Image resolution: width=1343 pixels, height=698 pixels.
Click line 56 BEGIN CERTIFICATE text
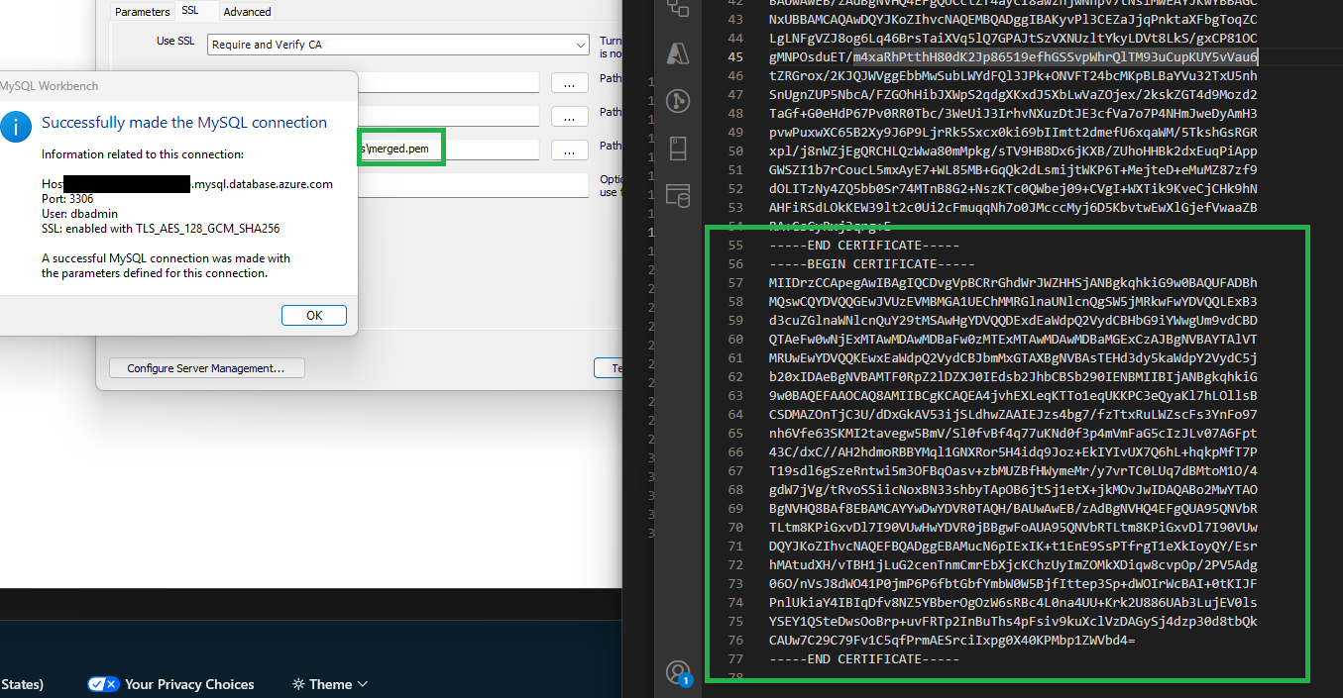click(872, 263)
